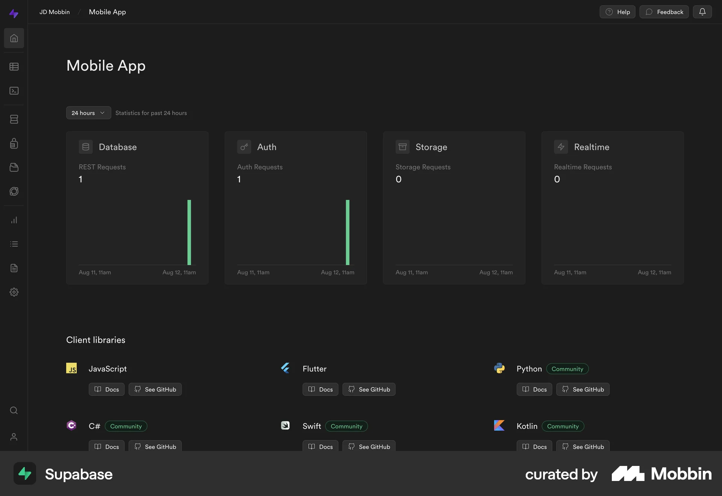Viewport: 722px width, 496px height.
Task: Open the SQL Editor terminal icon
Action: tap(14, 91)
